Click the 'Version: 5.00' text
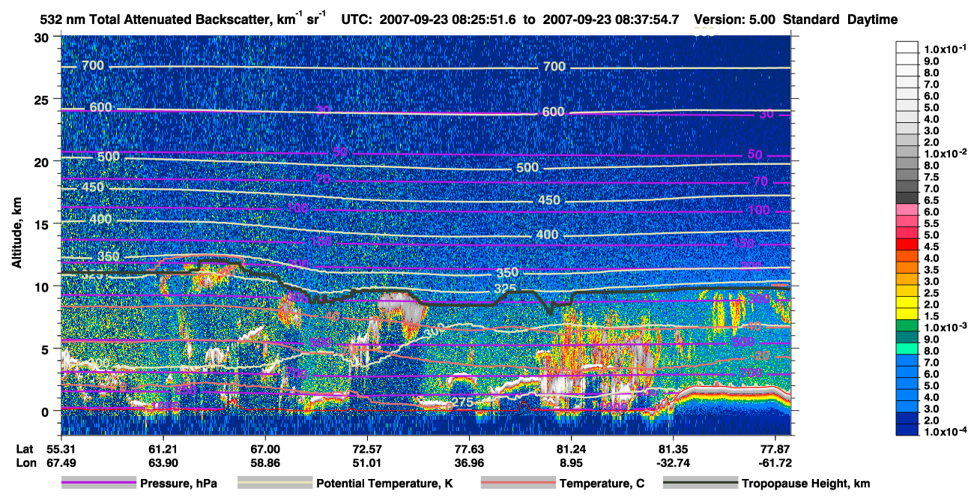The image size is (974, 500). pyautogui.click(x=735, y=19)
